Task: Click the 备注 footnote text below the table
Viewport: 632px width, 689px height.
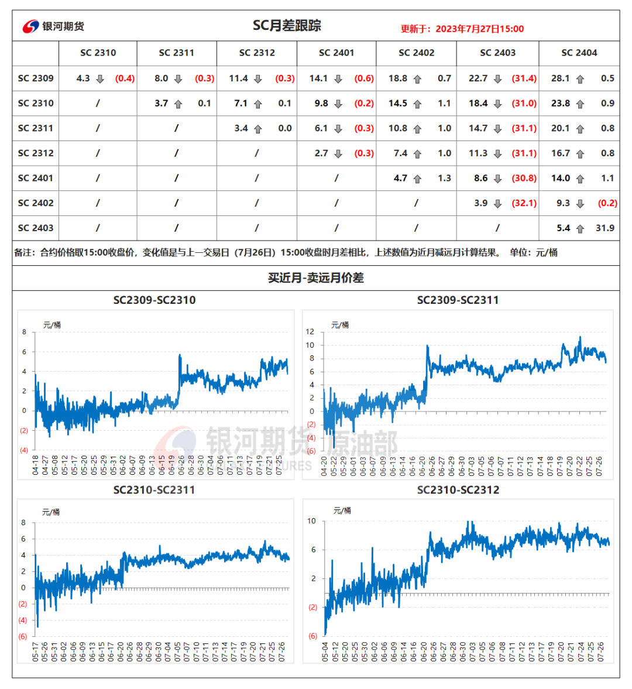Action: [x=286, y=253]
